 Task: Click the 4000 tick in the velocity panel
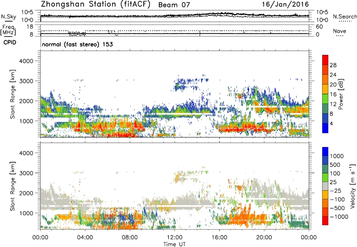pyautogui.click(x=26, y=153)
